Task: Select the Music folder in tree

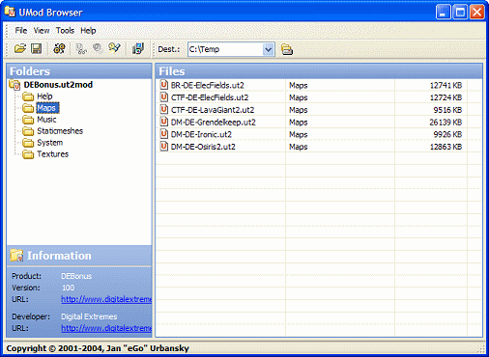Action: pyautogui.click(x=46, y=120)
